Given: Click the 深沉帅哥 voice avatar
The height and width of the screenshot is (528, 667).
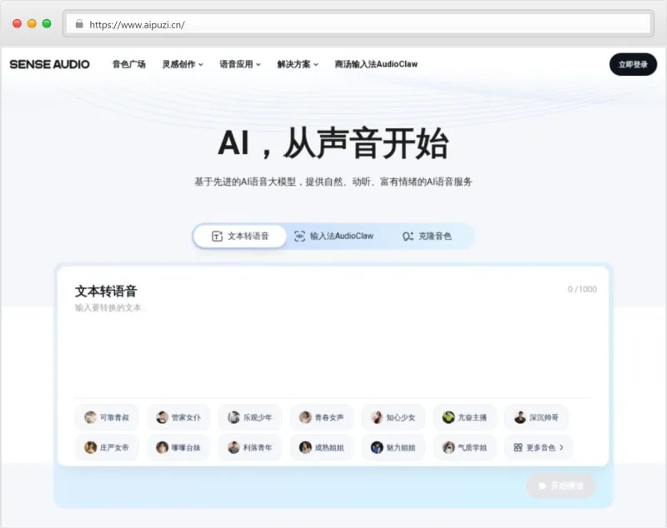Looking at the screenshot, I should tap(519, 417).
